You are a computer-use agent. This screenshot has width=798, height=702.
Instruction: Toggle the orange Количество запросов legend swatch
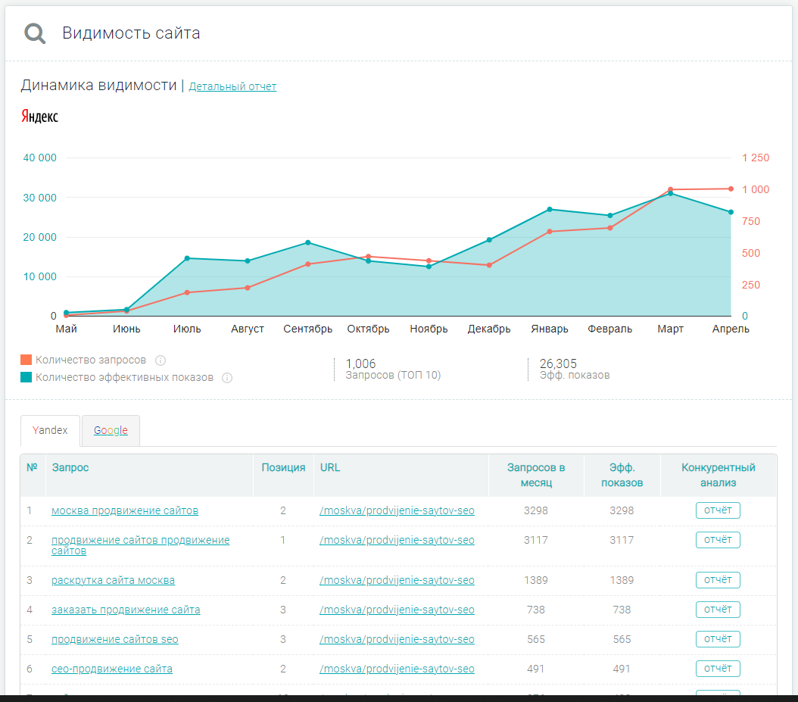coord(26,360)
